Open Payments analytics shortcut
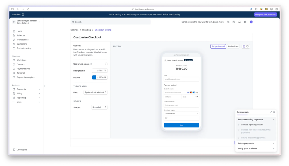 pos(25,77)
